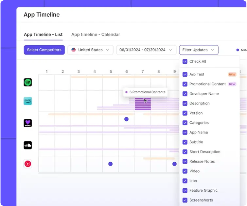The height and width of the screenshot is (206, 247).
Task: Click the highlighted promotional content block on day 7
Action: click(x=143, y=104)
